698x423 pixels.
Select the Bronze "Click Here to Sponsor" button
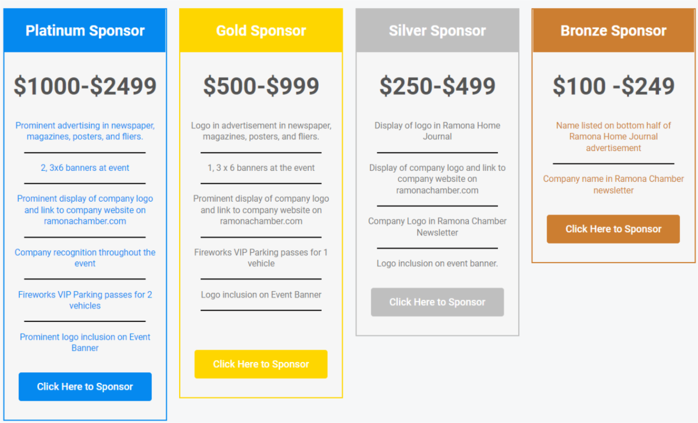[613, 229]
